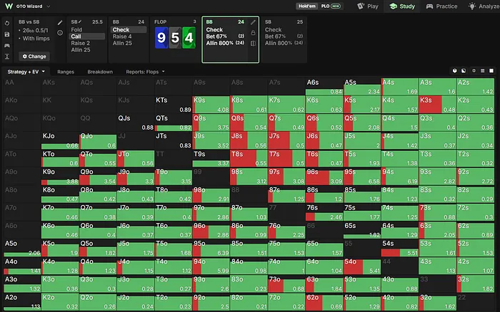Click the 5 flop card

[175, 38]
